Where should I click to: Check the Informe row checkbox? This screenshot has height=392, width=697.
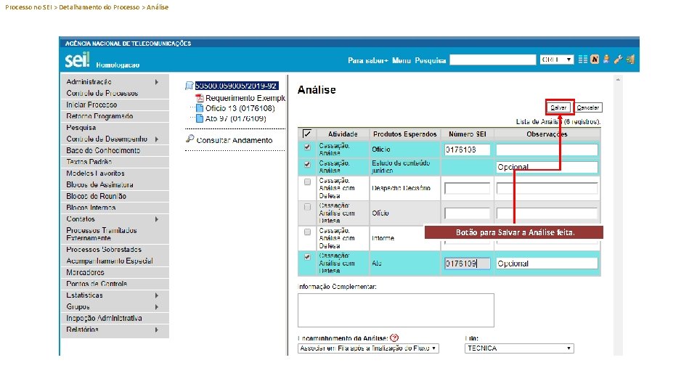pyautogui.click(x=307, y=232)
